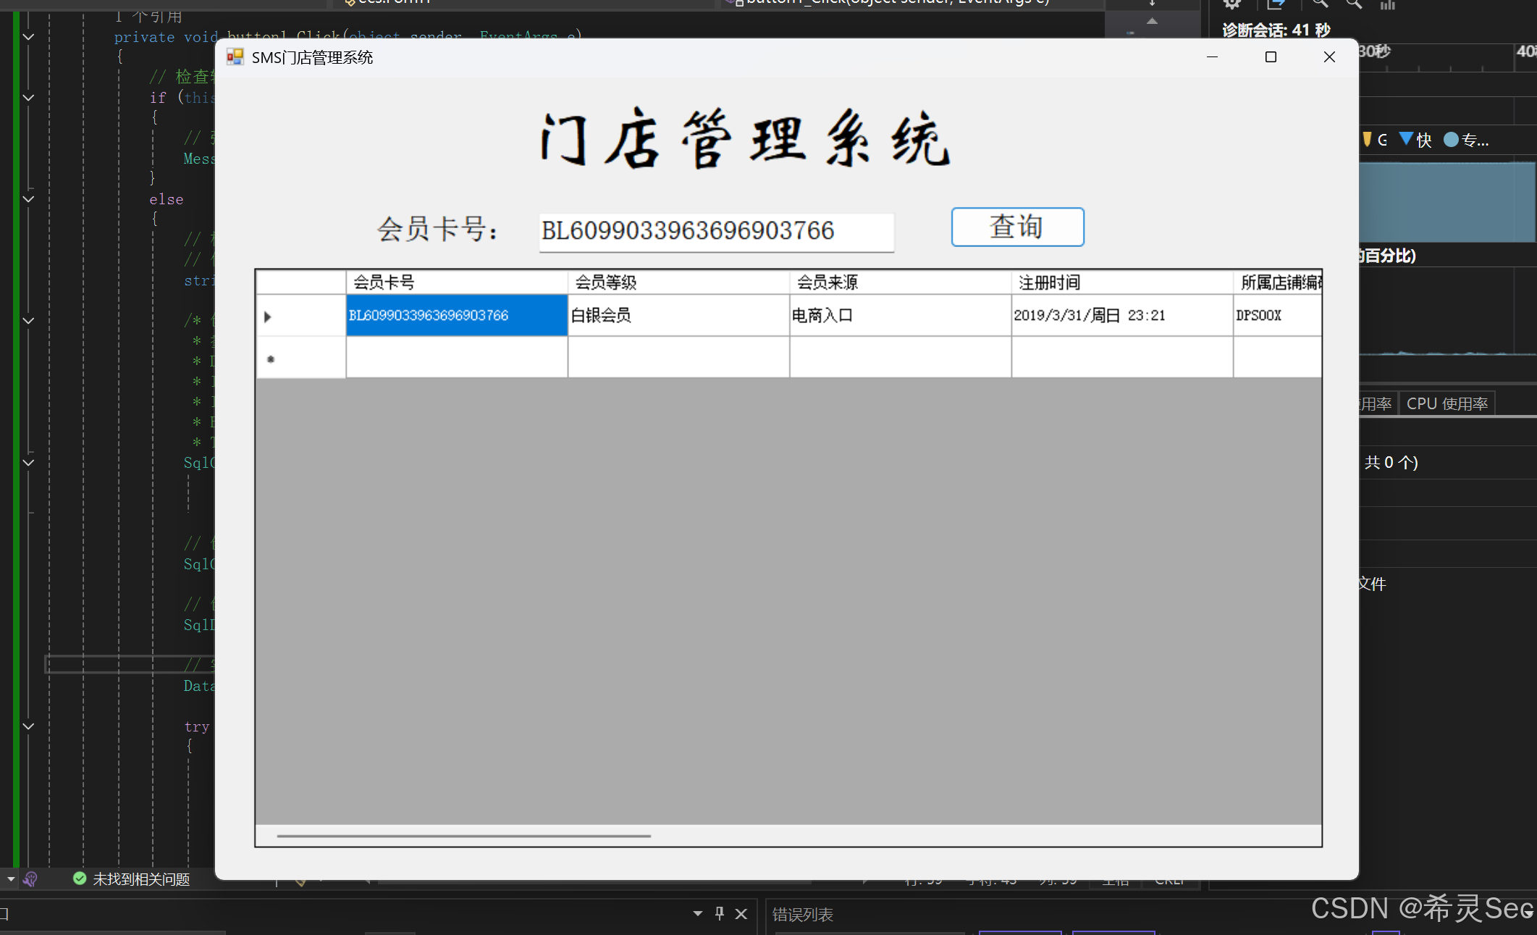Click the scroll-up arrow above editor scrollbar
1537x935 pixels.
pos(1152,21)
